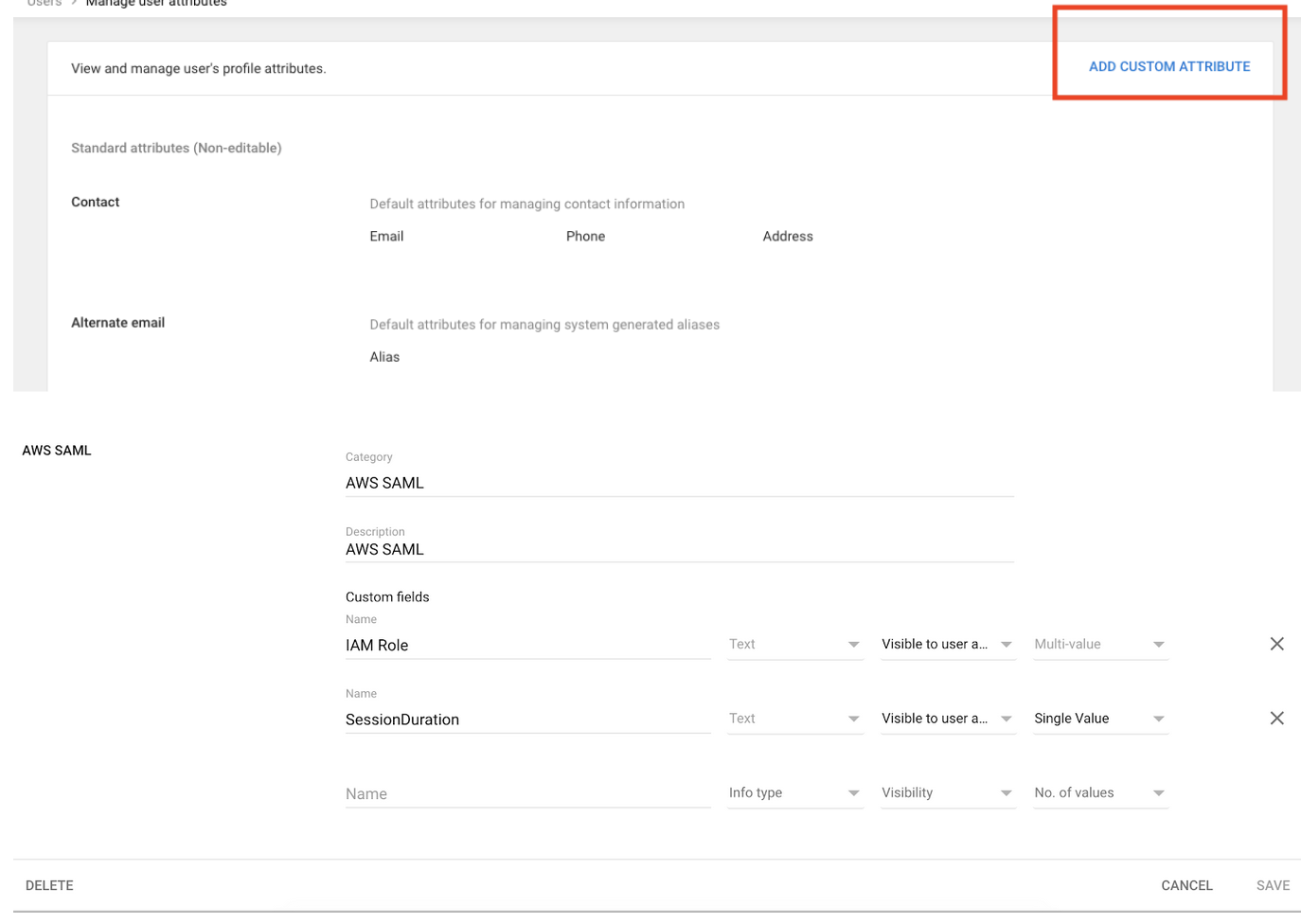Click the Email attribute text
The width and height of the screenshot is (1301, 924).
(x=386, y=236)
